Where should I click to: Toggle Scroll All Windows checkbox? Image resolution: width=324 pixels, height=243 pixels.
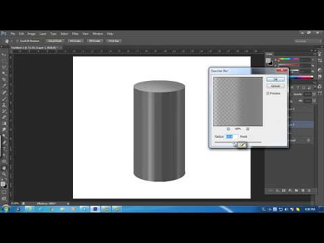(18, 41)
